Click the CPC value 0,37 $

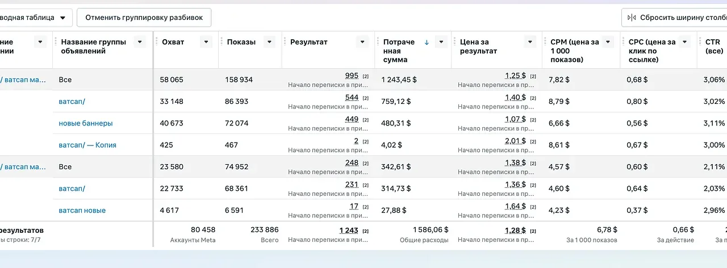tap(637, 210)
